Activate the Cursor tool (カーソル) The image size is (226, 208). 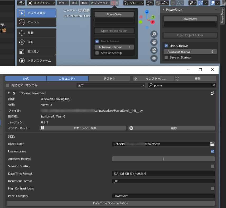pos(36,22)
